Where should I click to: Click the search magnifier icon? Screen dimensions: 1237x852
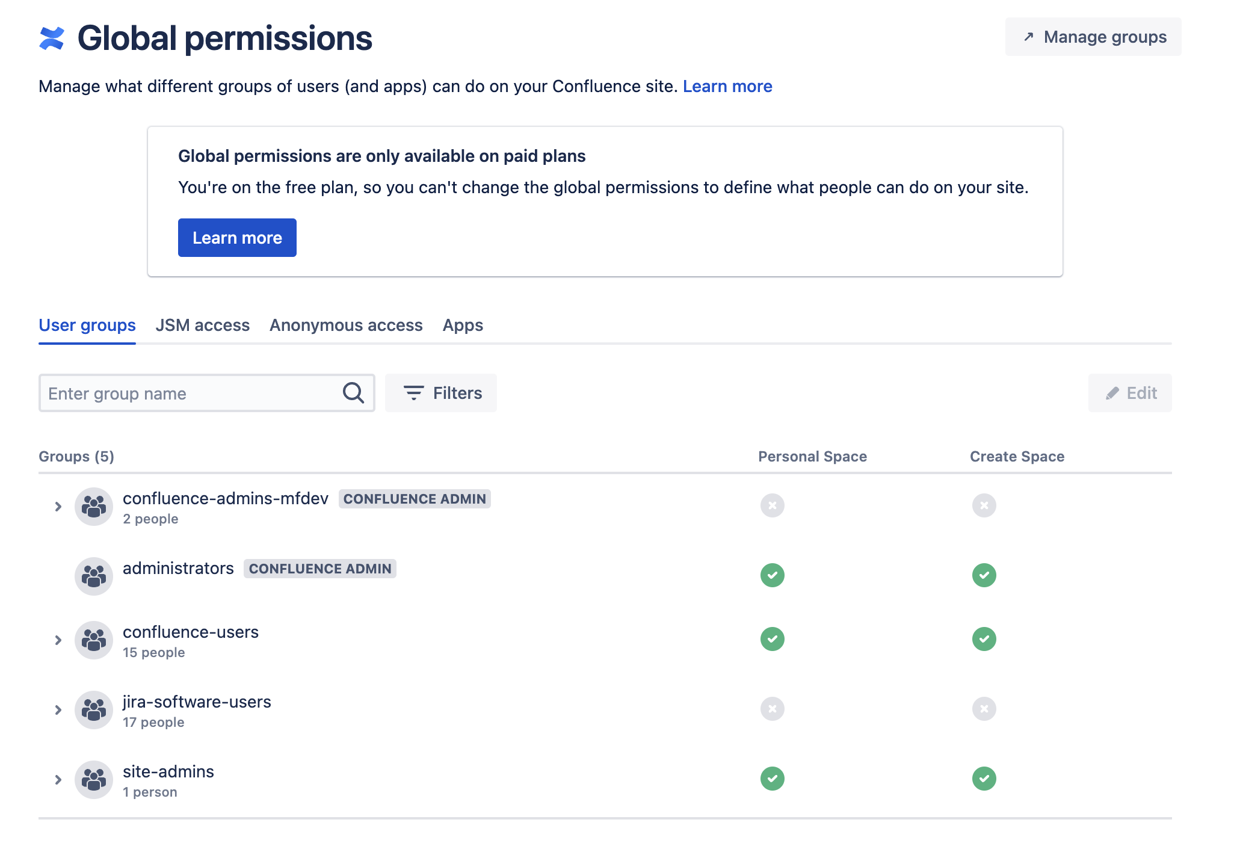tap(353, 394)
